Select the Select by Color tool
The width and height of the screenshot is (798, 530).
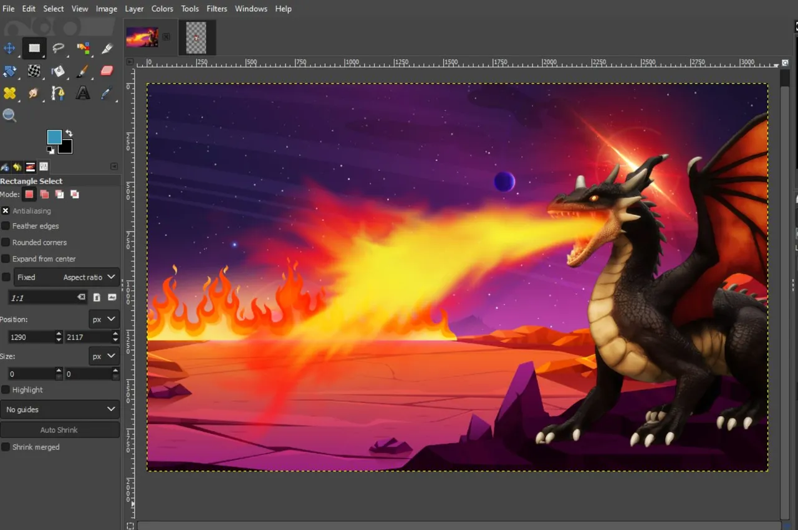pos(83,48)
